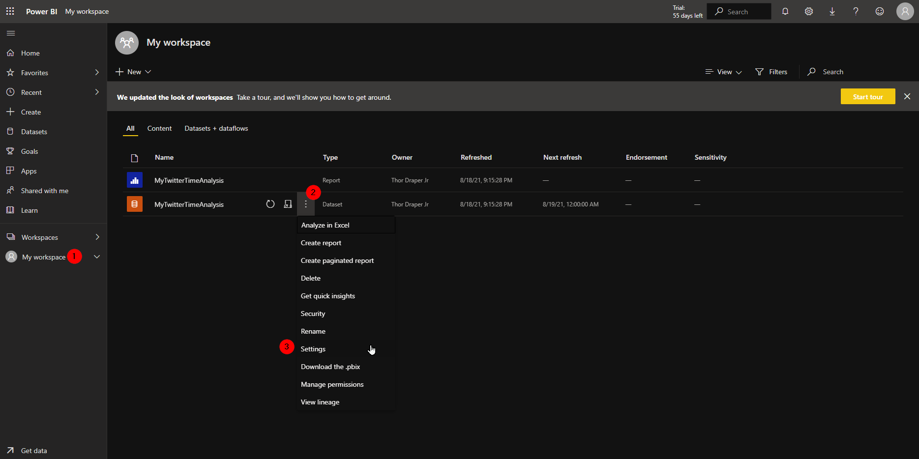Image resolution: width=919 pixels, height=459 pixels.
Task: Expand the Workspaces flyout
Action: pyautogui.click(x=97, y=237)
